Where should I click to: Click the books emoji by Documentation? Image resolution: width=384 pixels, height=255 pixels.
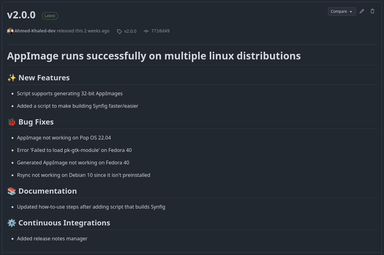pyautogui.click(x=12, y=191)
